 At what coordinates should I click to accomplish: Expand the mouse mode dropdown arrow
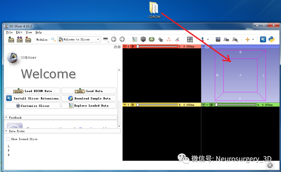(208, 39)
